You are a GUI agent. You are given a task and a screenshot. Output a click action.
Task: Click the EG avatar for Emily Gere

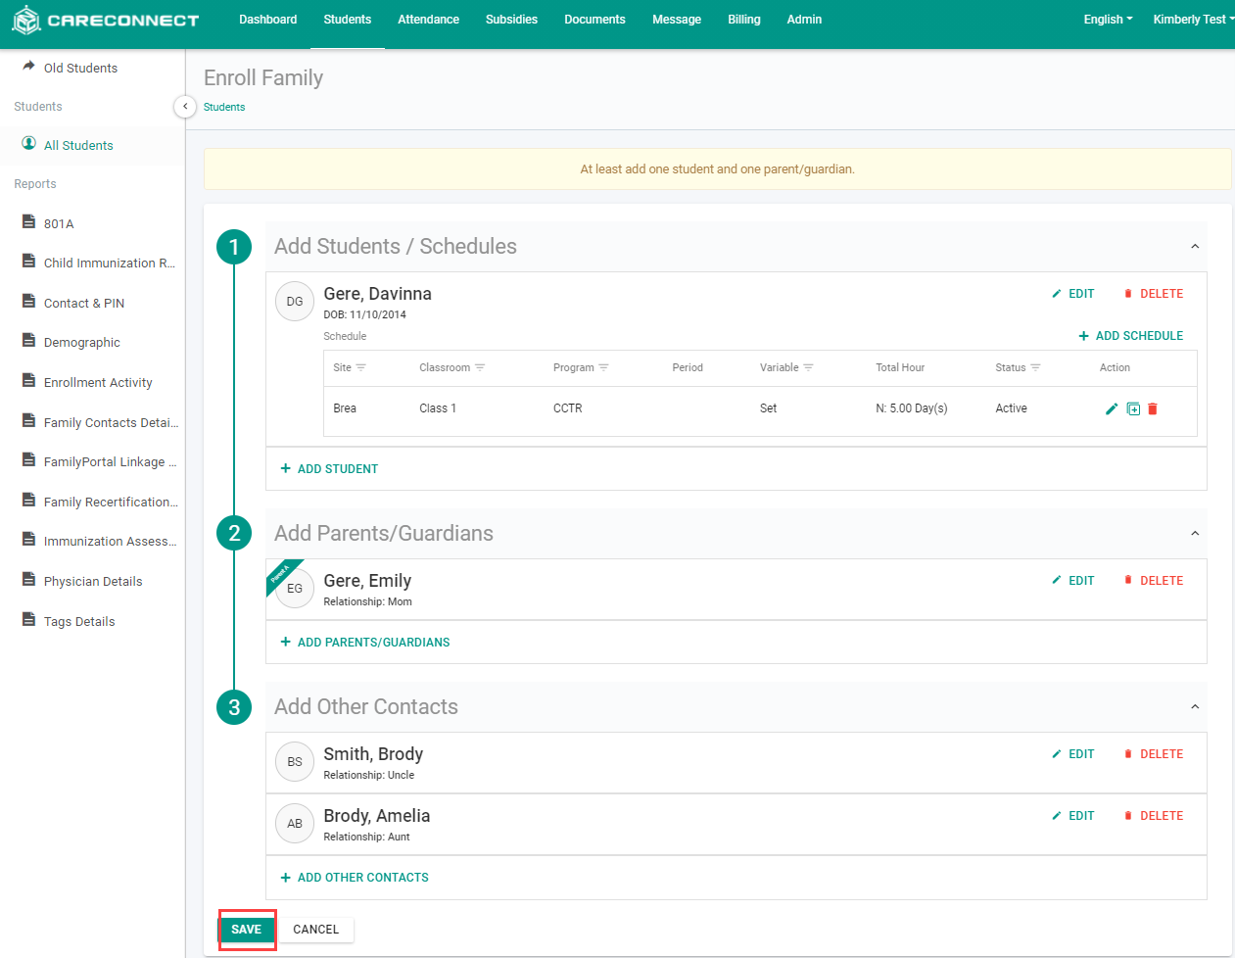point(295,589)
